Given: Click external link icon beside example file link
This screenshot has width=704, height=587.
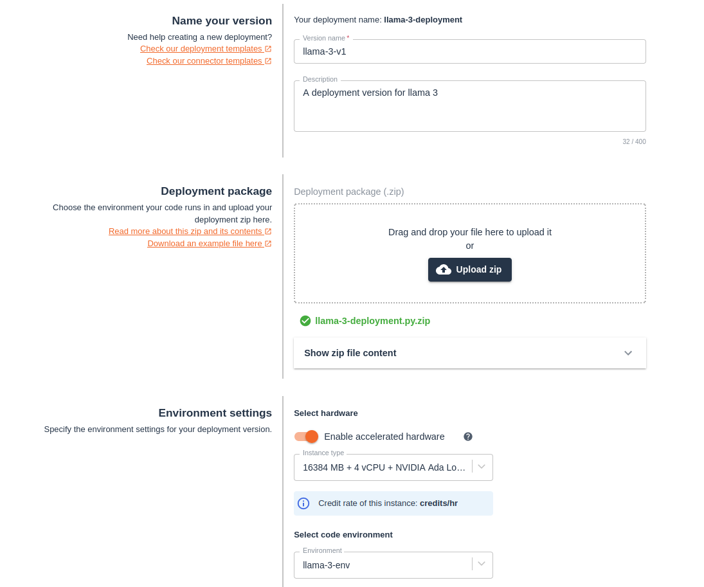Looking at the screenshot, I should pyautogui.click(x=268, y=244).
